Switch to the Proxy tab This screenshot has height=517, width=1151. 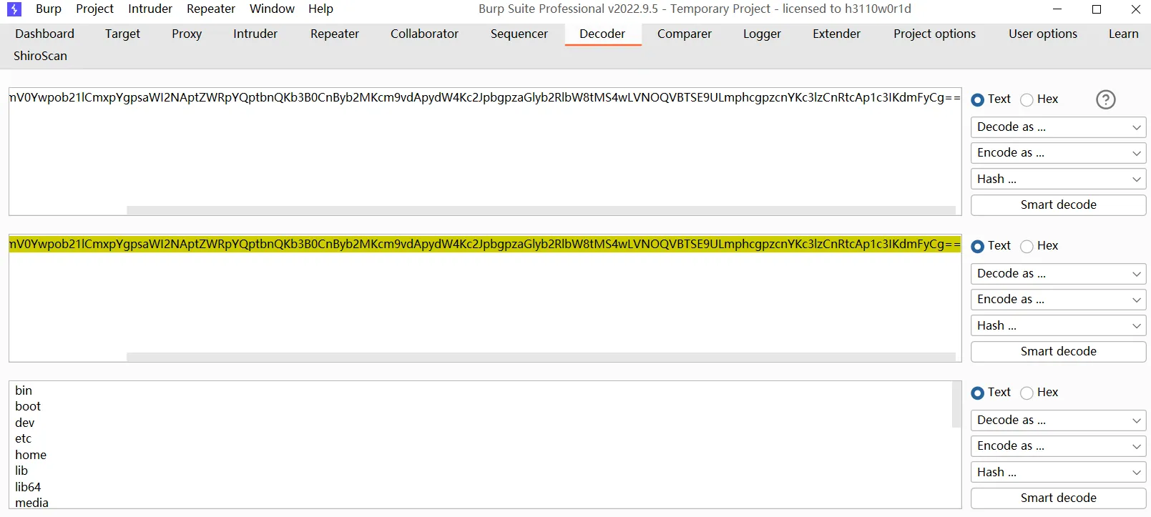coord(187,34)
